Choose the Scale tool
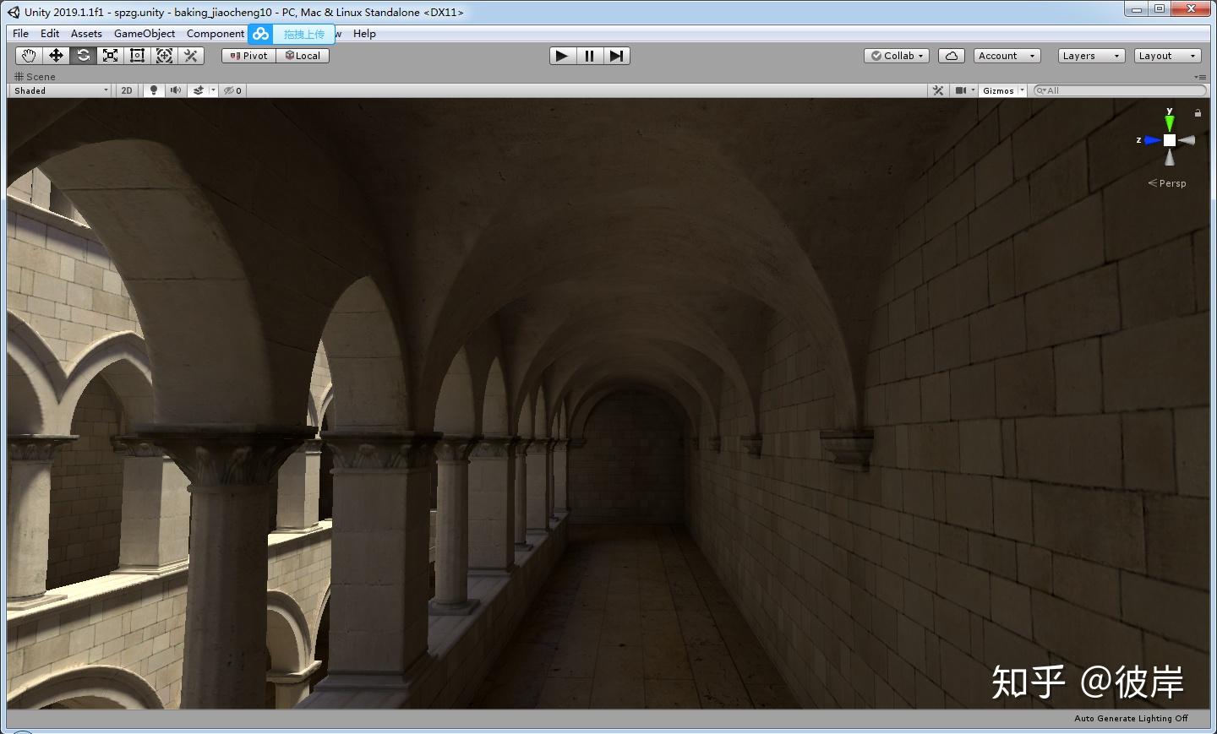This screenshot has height=734, width=1217. pyautogui.click(x=110, y=56)
